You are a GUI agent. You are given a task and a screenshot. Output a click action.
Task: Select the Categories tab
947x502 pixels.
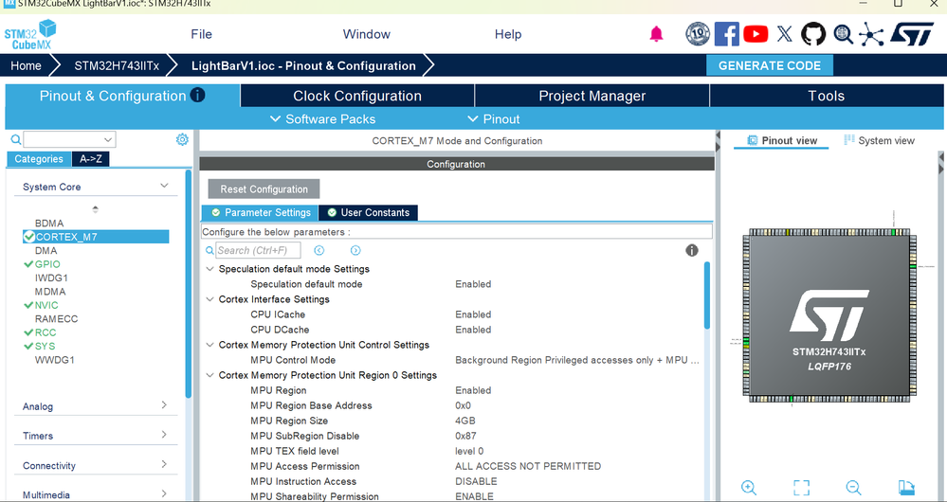tap(39, 159)
